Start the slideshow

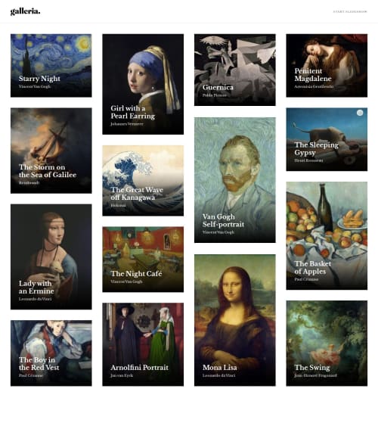pos(350,11)
